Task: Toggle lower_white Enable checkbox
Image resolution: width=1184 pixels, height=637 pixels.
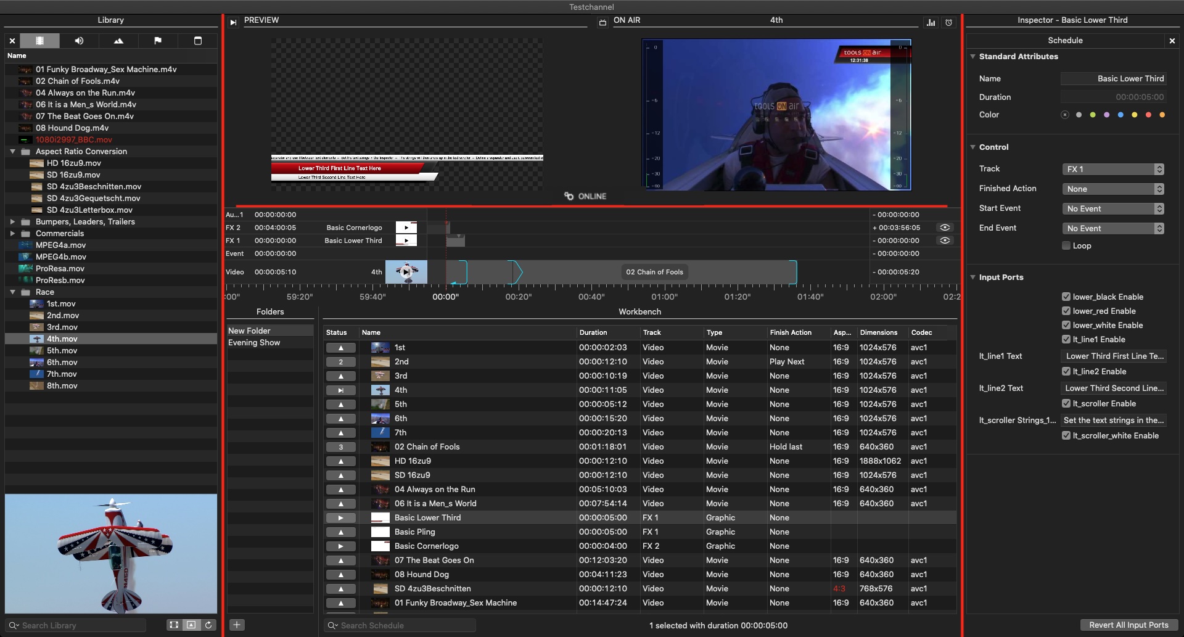Action: [1066, 325]
